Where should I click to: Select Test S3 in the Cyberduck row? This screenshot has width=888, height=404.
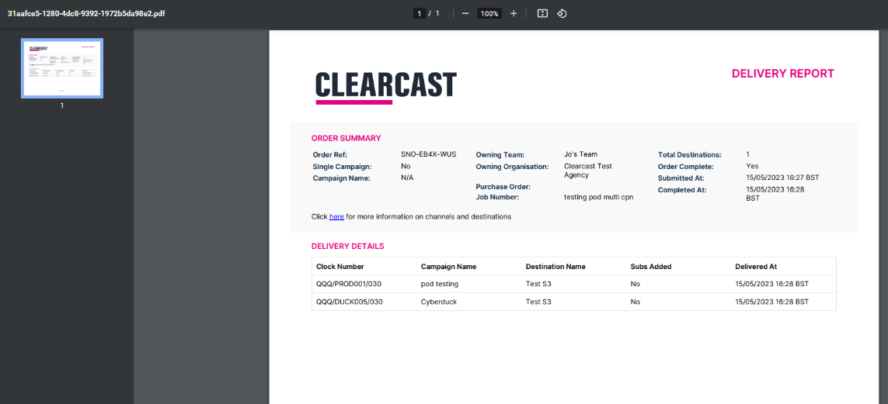(x=538, y=302)
